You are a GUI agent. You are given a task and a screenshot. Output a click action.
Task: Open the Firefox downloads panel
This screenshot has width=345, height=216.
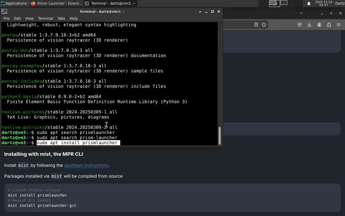pyautogui.click(x=309, y=25)
